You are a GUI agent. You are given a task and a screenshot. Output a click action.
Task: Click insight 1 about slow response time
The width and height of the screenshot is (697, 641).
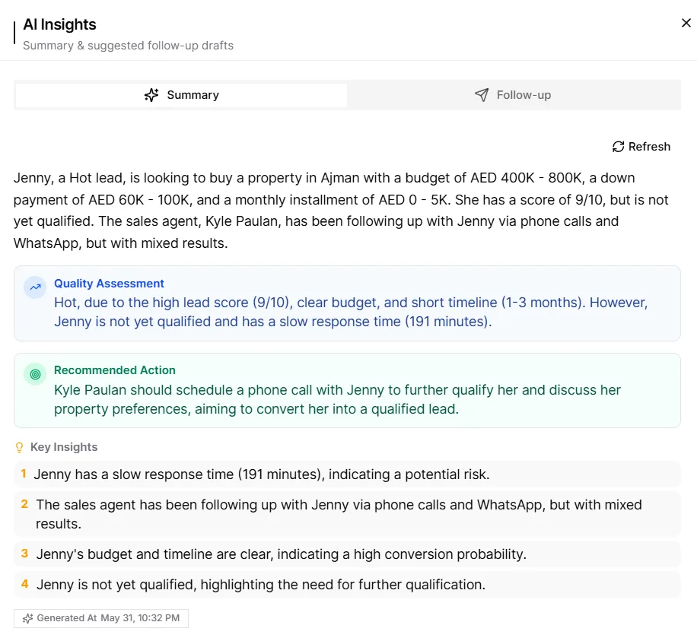347,474
